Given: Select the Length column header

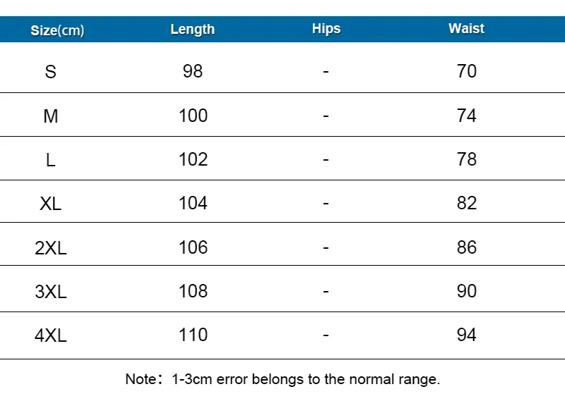Looking at the screenshot, I should [192, 30].
